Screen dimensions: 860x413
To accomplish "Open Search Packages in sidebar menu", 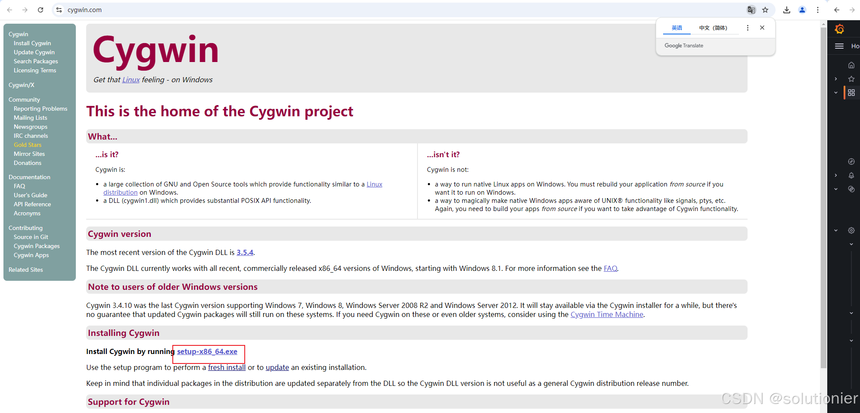I will point(36,61).
